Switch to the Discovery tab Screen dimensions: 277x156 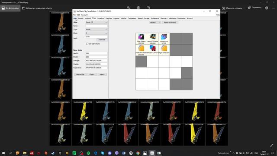tap(164, 18)
